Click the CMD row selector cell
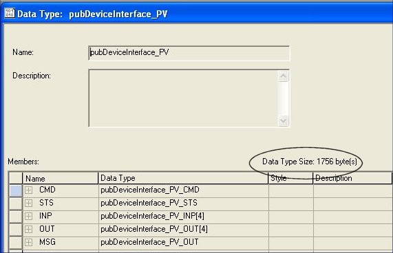This screenshot has height=253, width=393. 16,190
